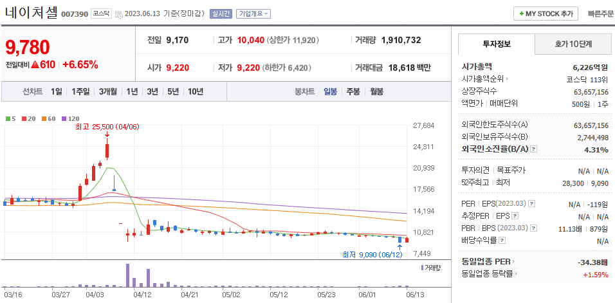This screenshot has height=303, width=615.
Task: Show the 10년 line chart
Action: 196,92
